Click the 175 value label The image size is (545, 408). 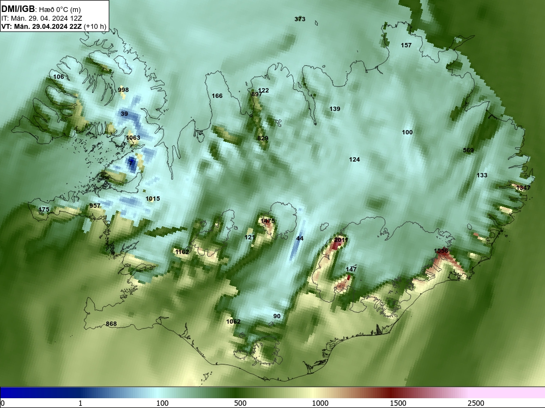click(x=44, y=209)
